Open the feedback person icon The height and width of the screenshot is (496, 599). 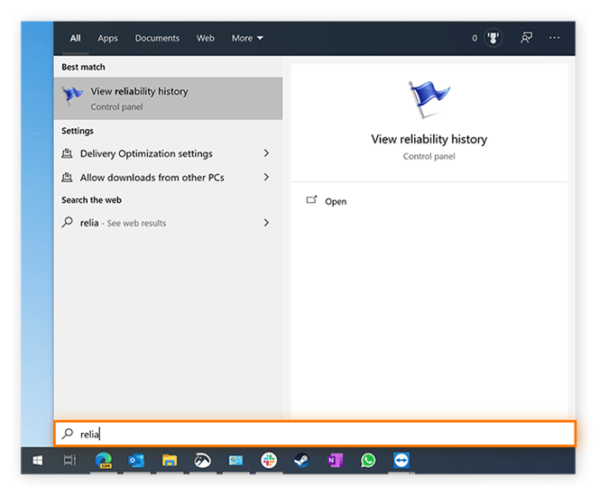pos(527,37)
